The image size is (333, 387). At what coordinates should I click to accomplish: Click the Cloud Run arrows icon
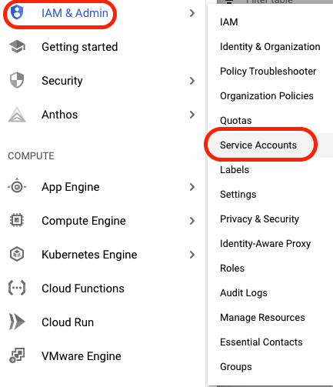[x=17, y=322]
